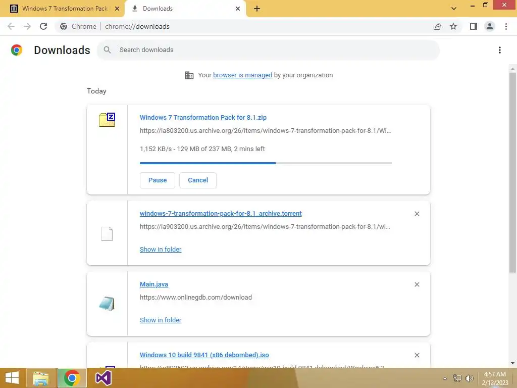The image size is (517, 388).
Task: Click the blank file icon of the torrent download
Action: click(107, 233)
